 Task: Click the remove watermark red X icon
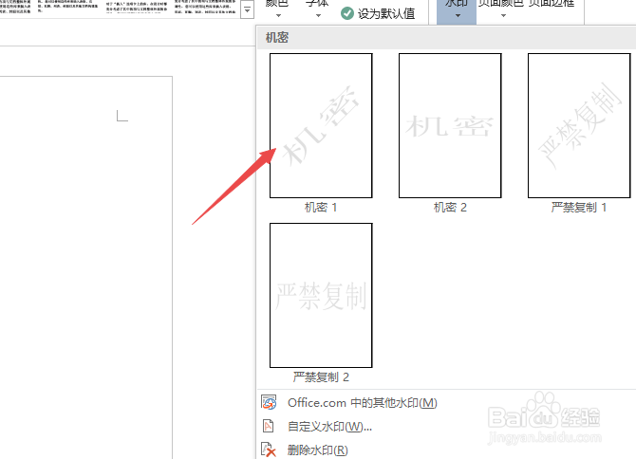point(268,450)
